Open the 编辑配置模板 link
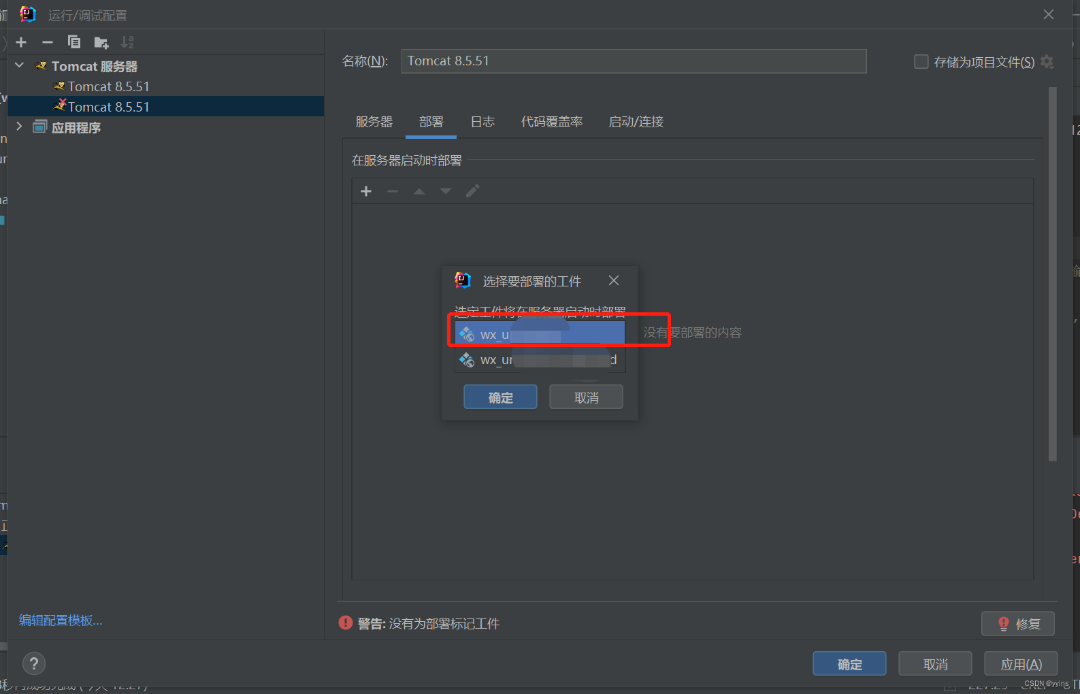 (x=61, y=621)
